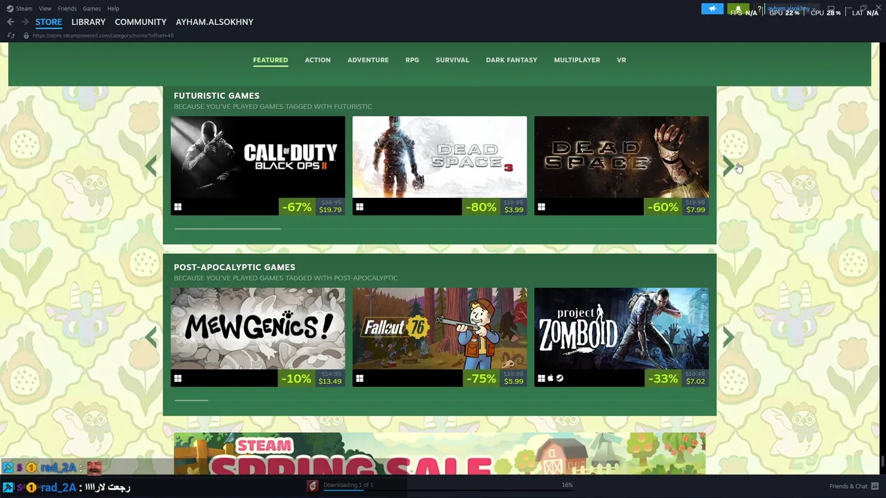This screenshot has width=886, height=498.
Task: Go to the LIBRARY section
Action: 89,22
